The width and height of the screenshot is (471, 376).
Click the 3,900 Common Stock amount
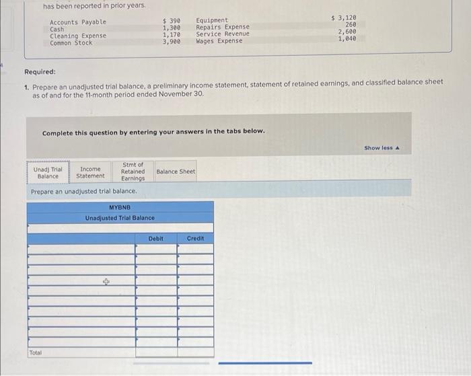pos(172,42)
